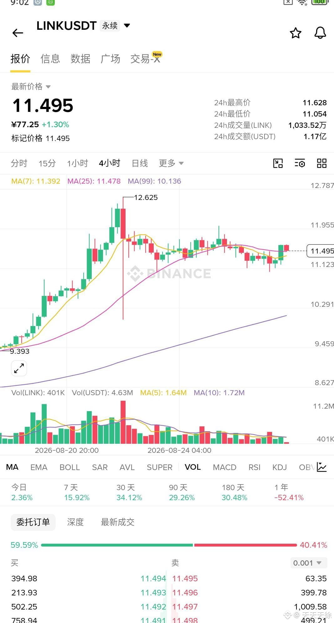
Task: Select the 15分 timeframe
Action: 47,163
